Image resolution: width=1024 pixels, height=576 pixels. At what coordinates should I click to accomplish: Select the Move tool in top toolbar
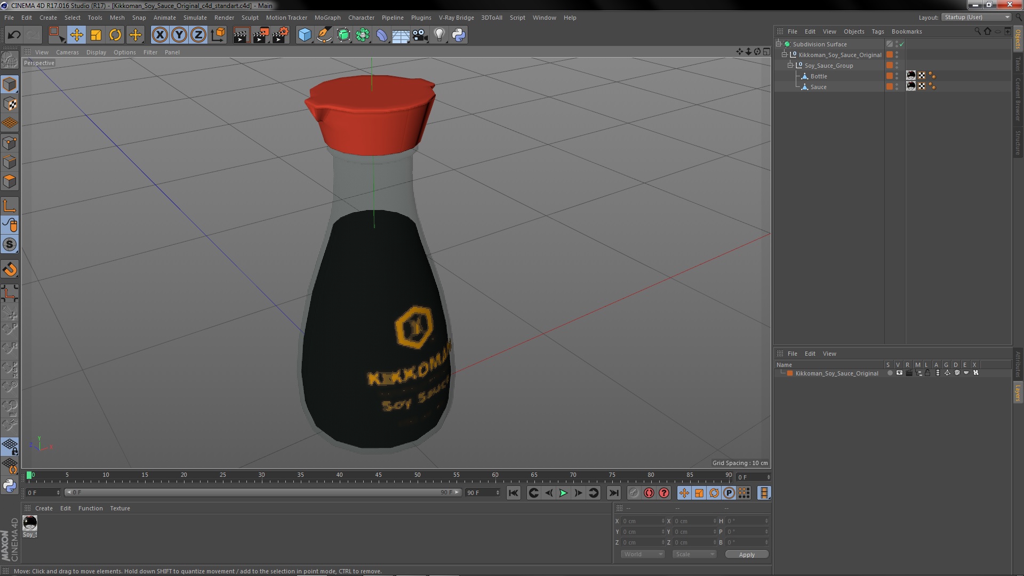pos(76,35)
